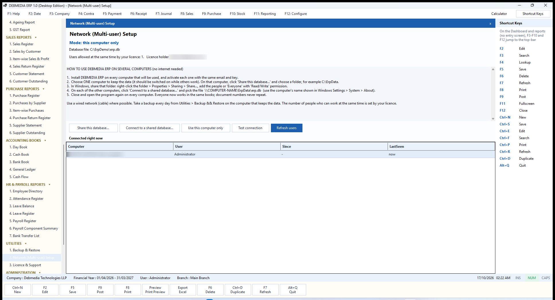
Task: Collapse the ACCOUNTING BOOKS section arrow
Action: 45,141
